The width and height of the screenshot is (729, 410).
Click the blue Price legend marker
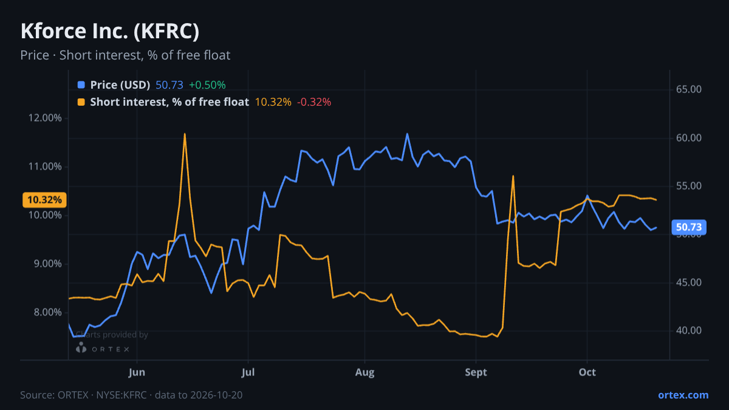click(x=81, y=85)
